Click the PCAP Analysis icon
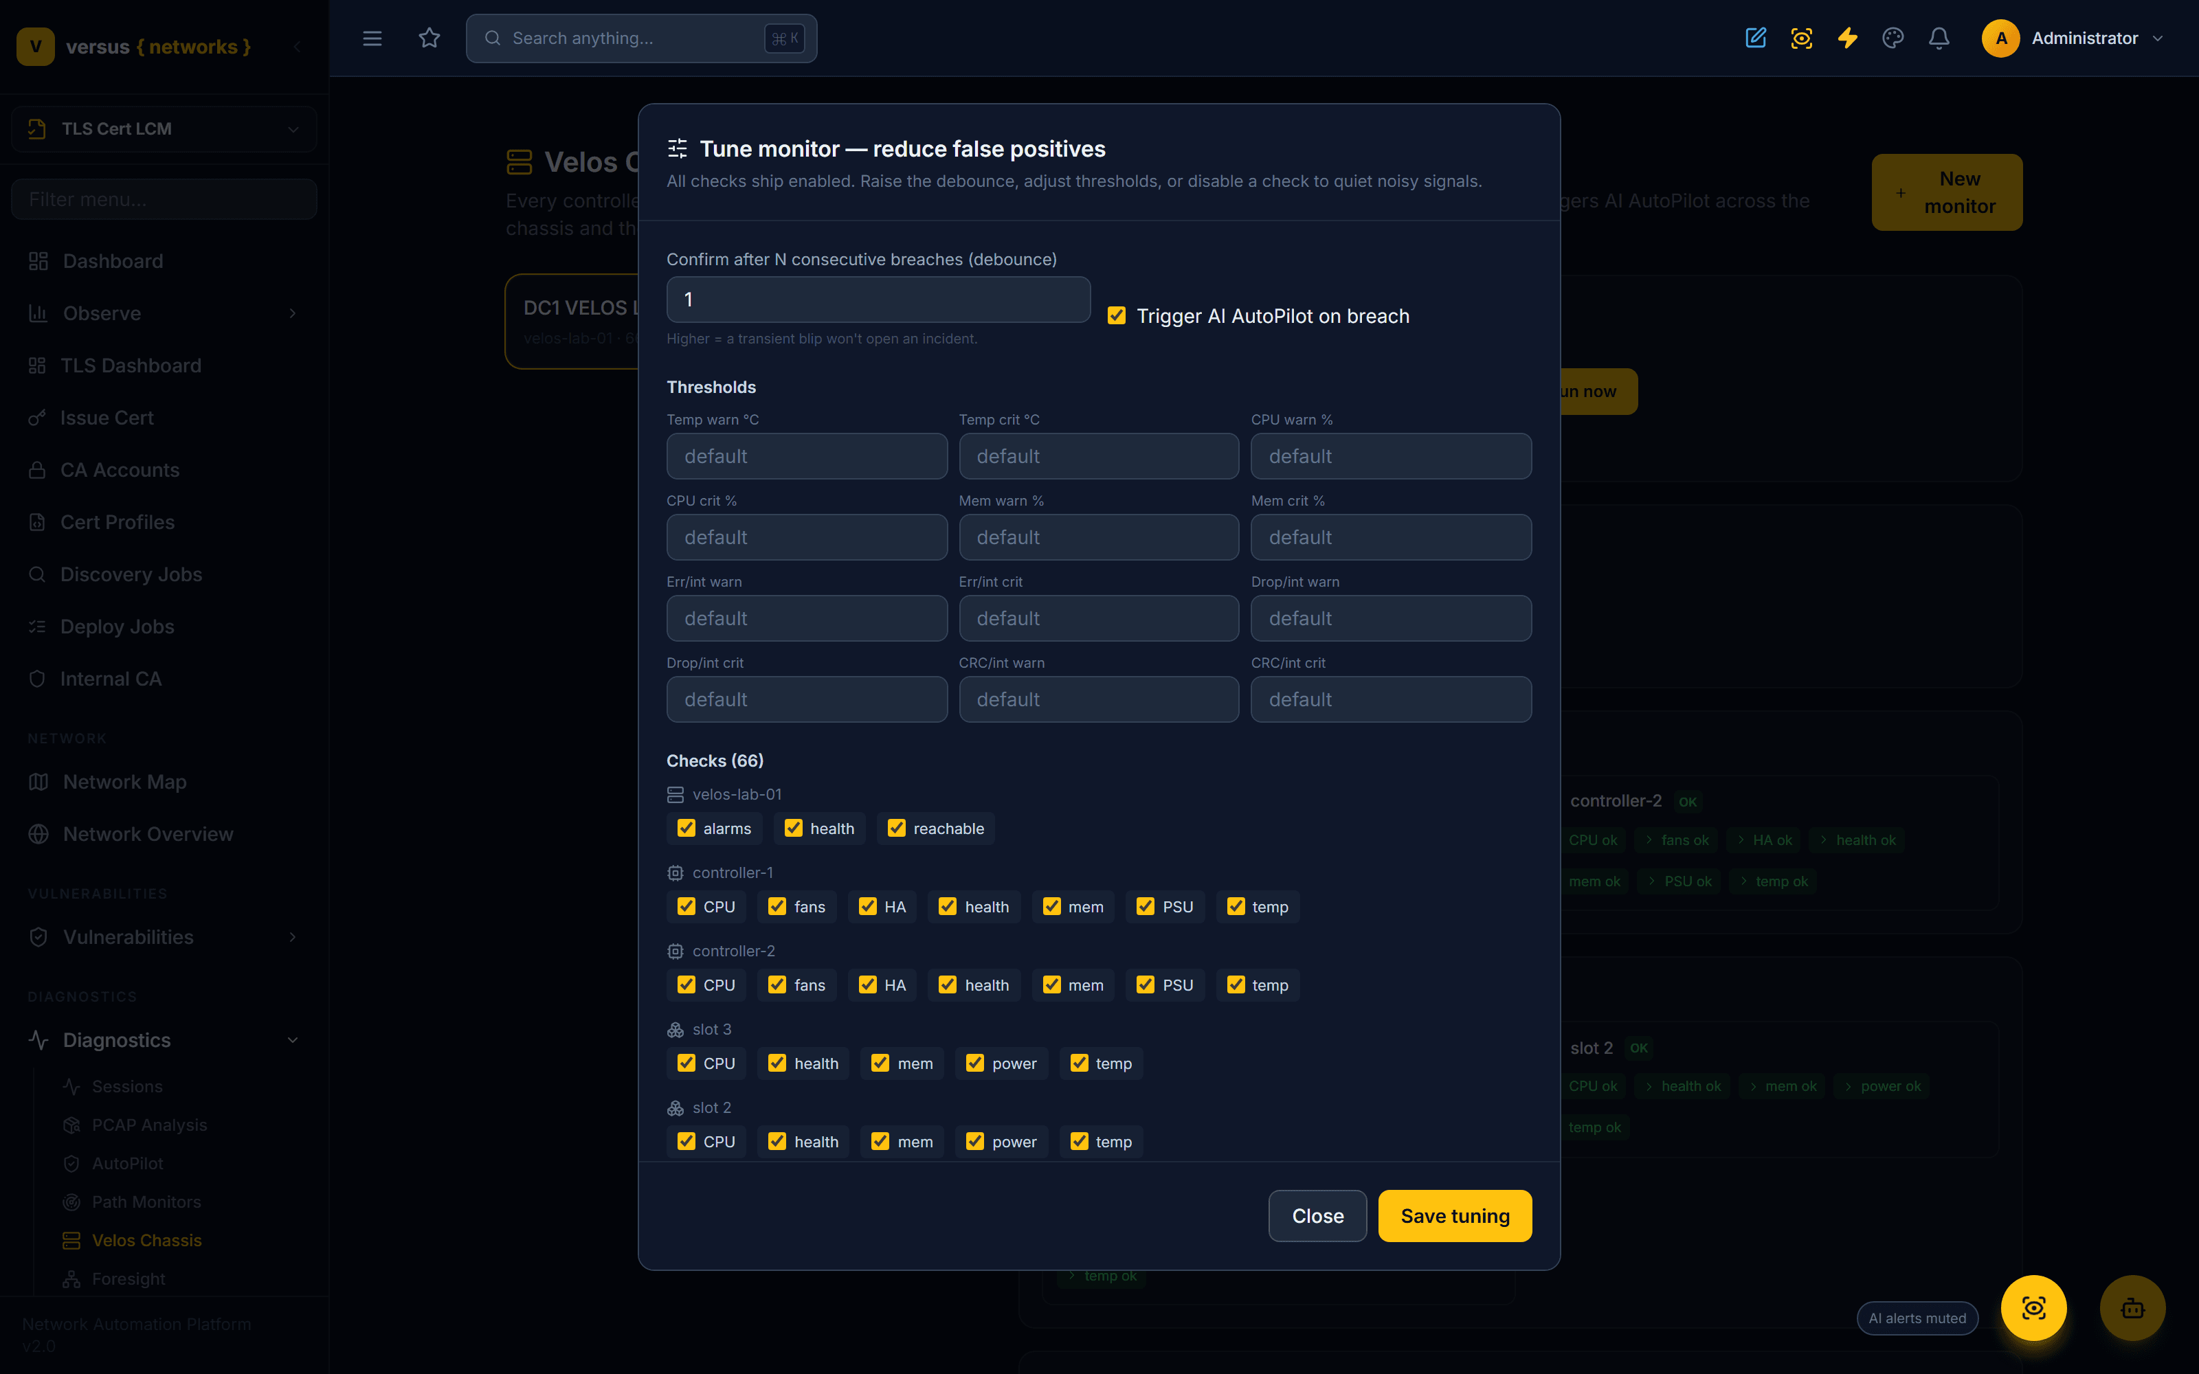 pos(71,1125)
